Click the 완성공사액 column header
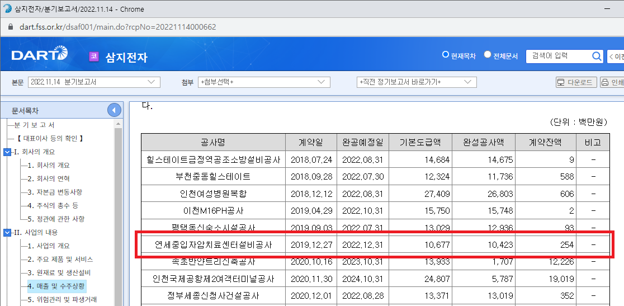624x306 pixels. point(484,142)
